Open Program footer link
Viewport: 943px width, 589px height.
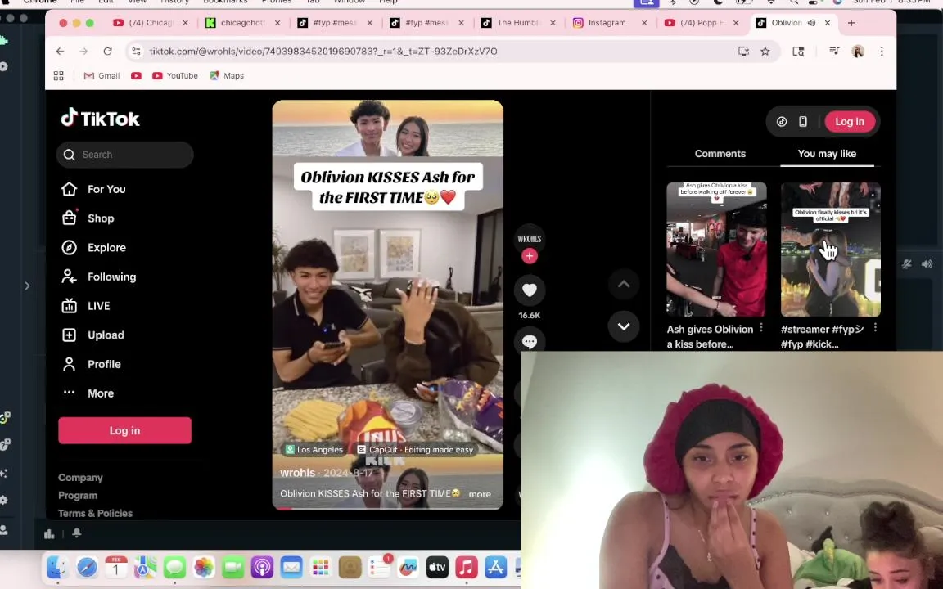click(78, 496)
